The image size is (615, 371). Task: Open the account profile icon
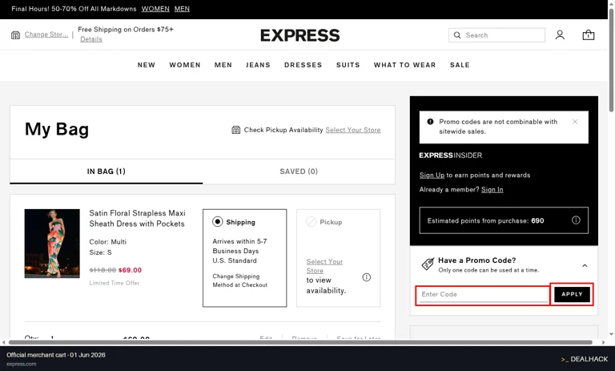tap(560, 35)
